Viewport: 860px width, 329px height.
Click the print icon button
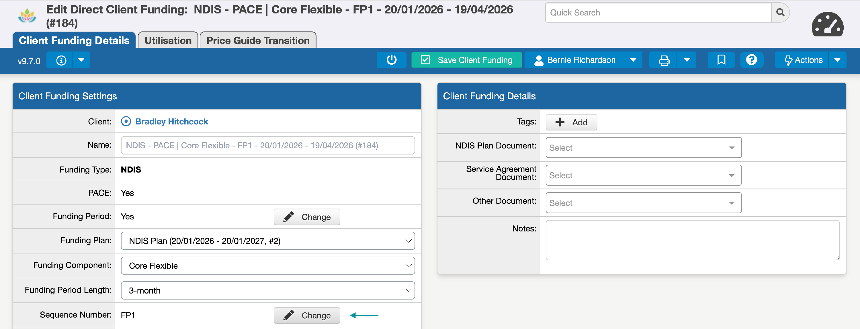pos(664,60)
